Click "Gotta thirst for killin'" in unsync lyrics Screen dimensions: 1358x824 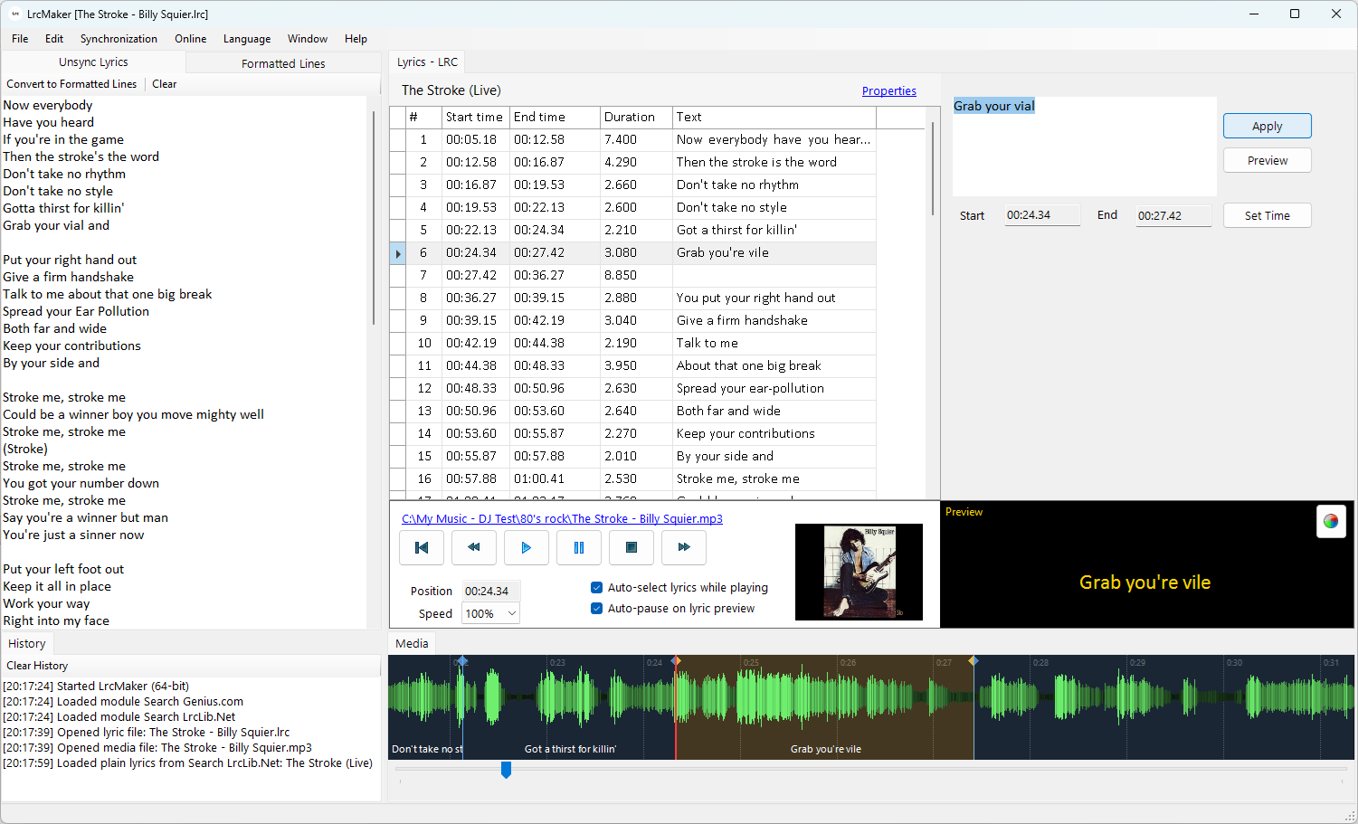pos(63,208)
